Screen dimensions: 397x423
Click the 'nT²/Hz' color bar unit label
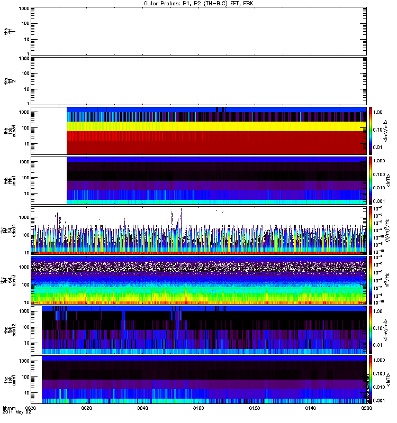click(x=387, y=281)
